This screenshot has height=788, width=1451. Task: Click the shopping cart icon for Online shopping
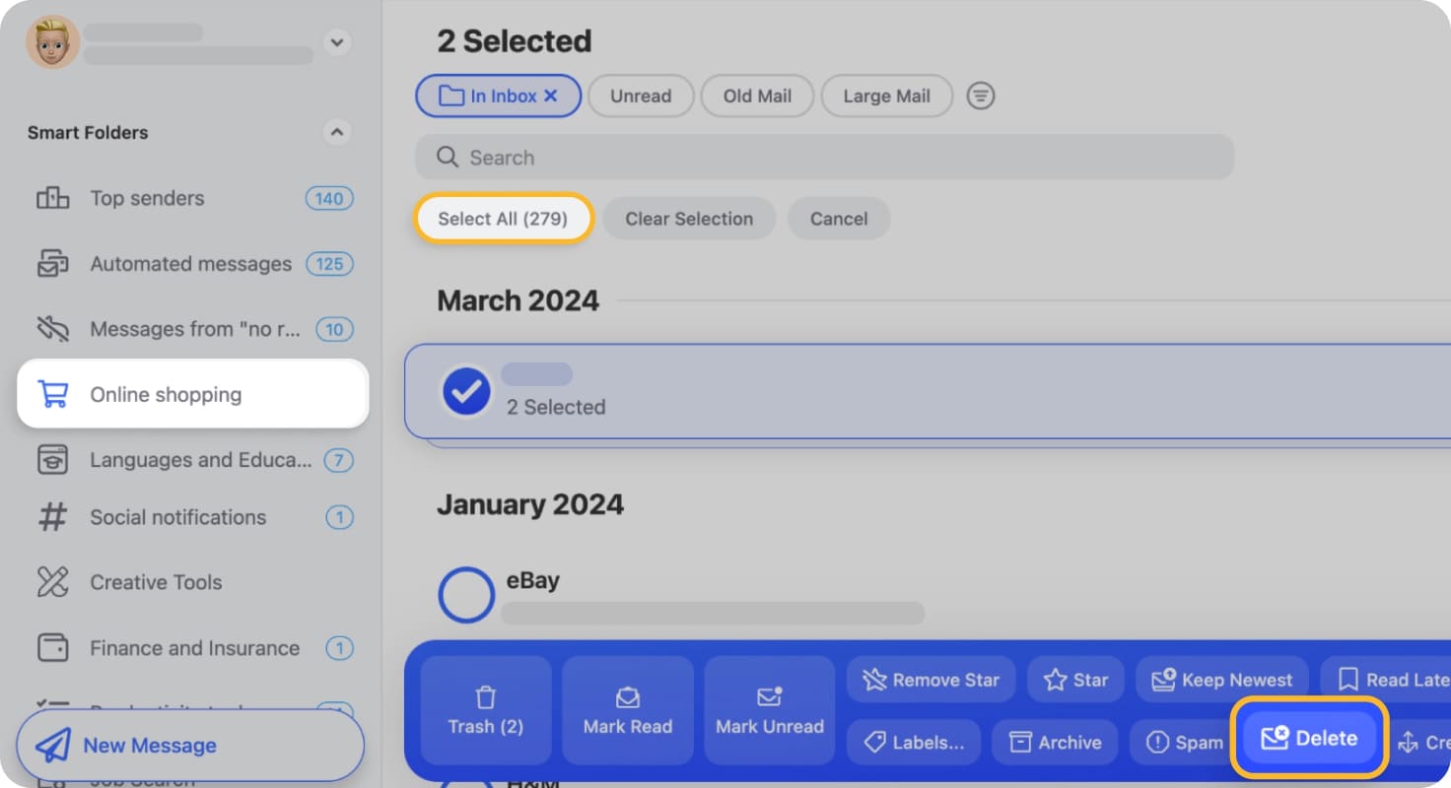pos(54,393)
